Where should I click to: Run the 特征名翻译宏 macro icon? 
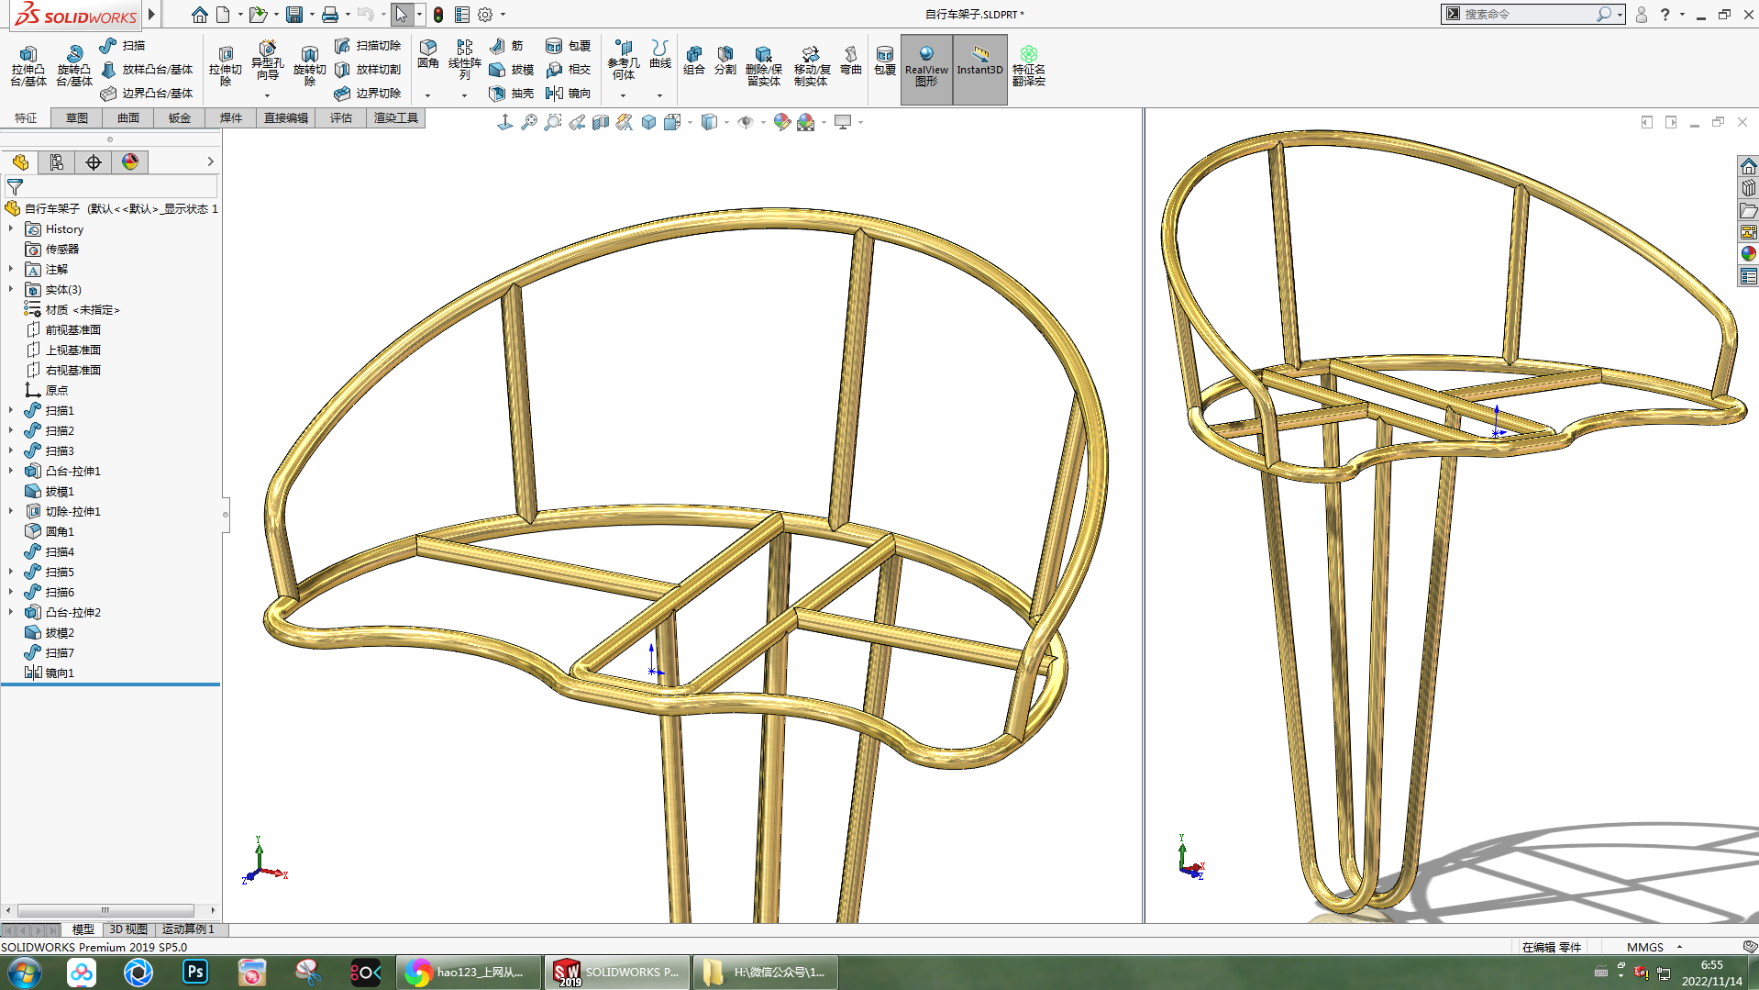[1029, 66]
